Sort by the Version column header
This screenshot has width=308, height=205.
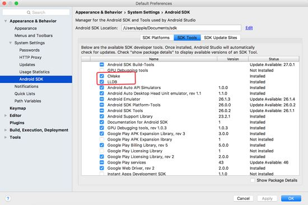[x=233, y=59]
